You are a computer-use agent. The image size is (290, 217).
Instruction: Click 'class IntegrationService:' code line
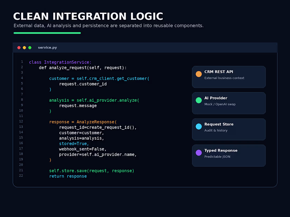click(60, 62)
